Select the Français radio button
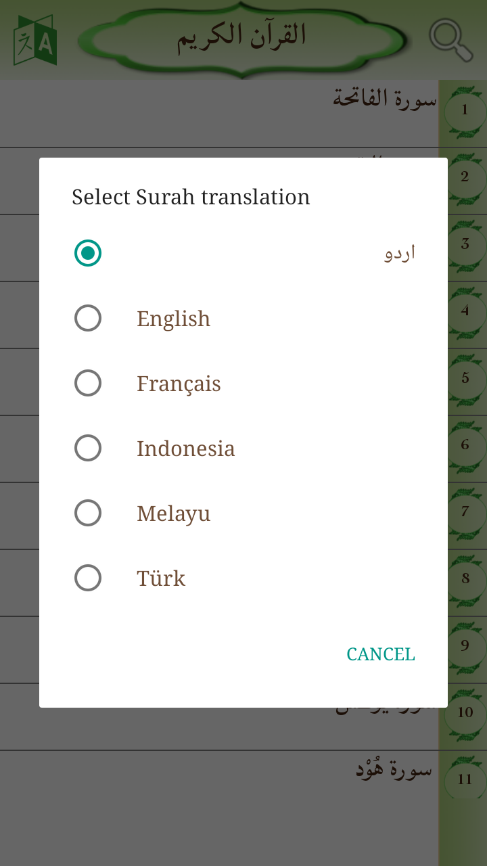 (88, 383)
